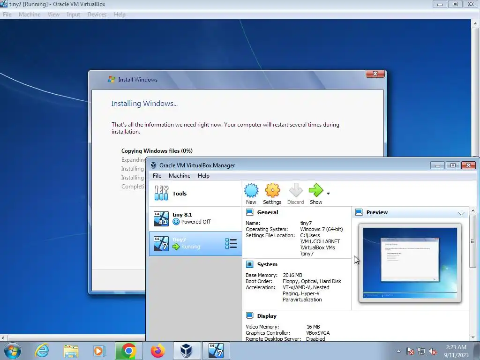Switch to VirtualBox Manager taskbar button
The image size is (480, 360).
click(187, 351)
